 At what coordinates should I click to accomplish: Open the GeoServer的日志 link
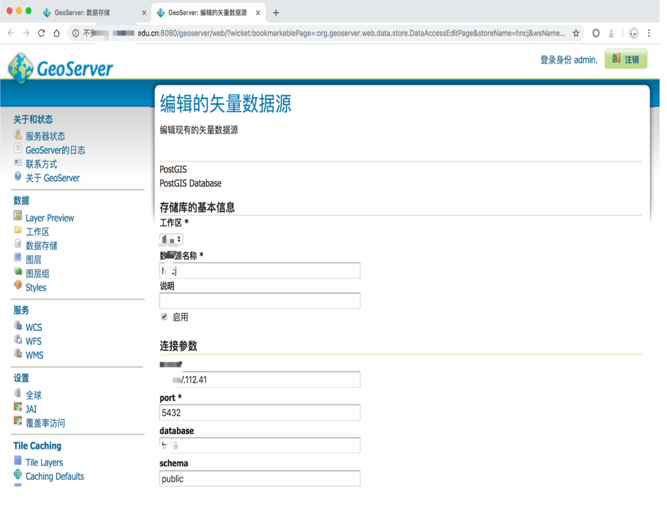click(x=55, y=151)
